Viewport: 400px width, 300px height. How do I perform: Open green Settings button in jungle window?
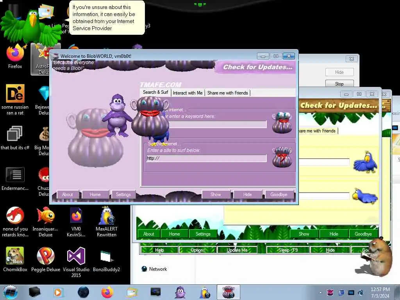(x=203, y=234)
